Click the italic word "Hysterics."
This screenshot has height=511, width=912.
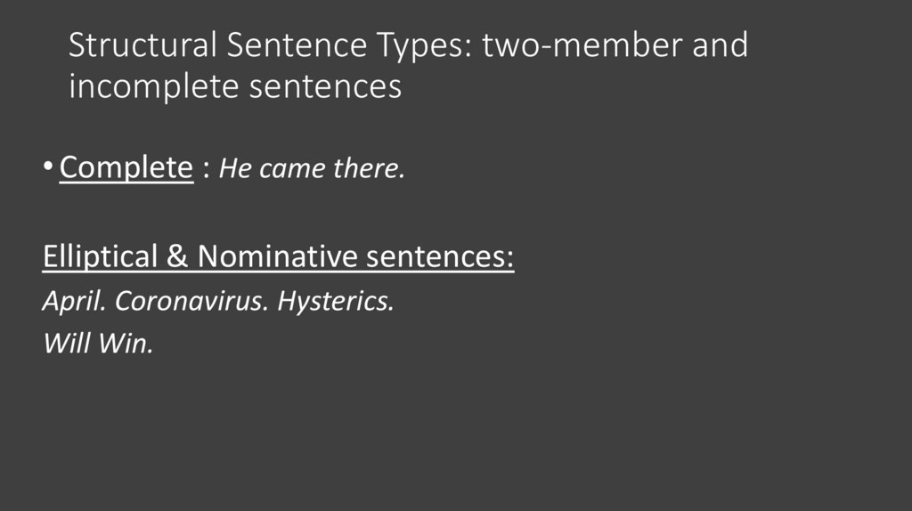(335, 302)
